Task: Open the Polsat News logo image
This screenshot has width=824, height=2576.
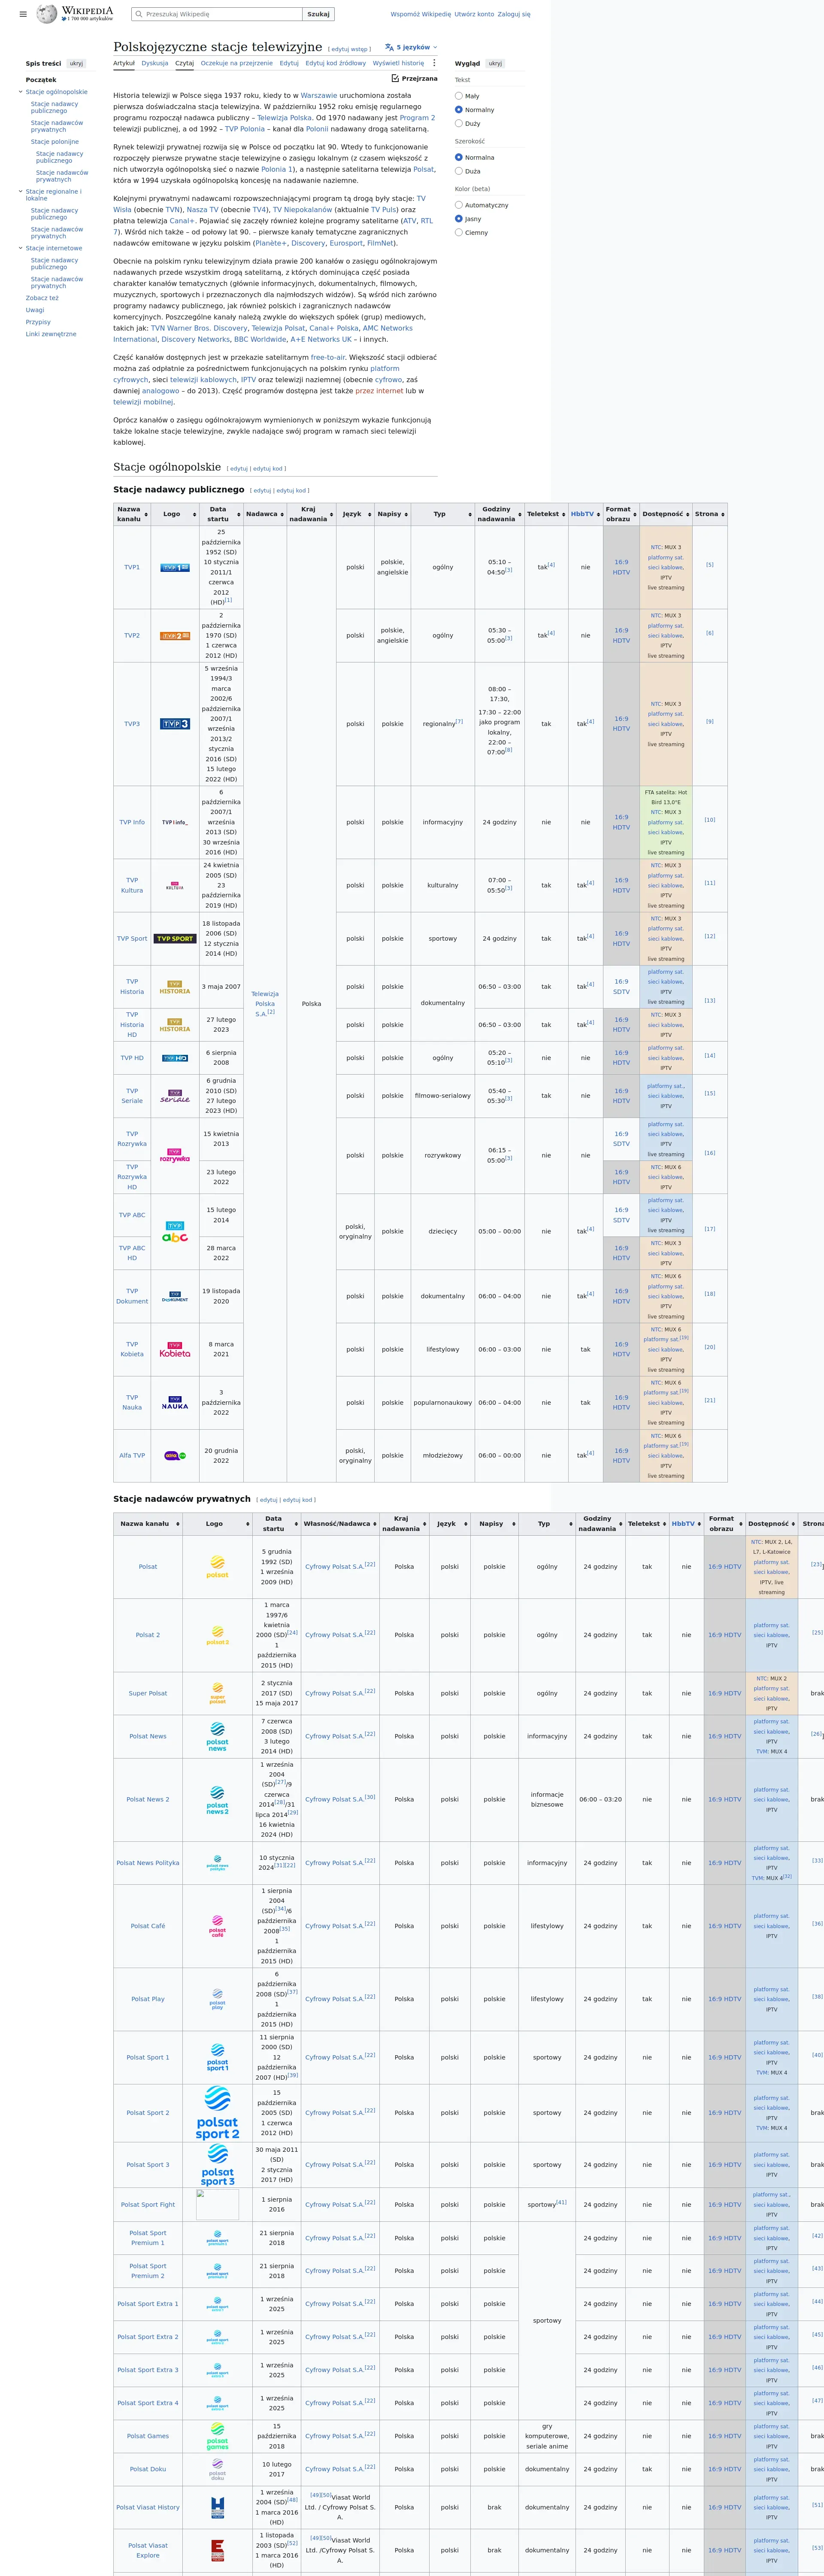Action: (x=217, y=1736)
